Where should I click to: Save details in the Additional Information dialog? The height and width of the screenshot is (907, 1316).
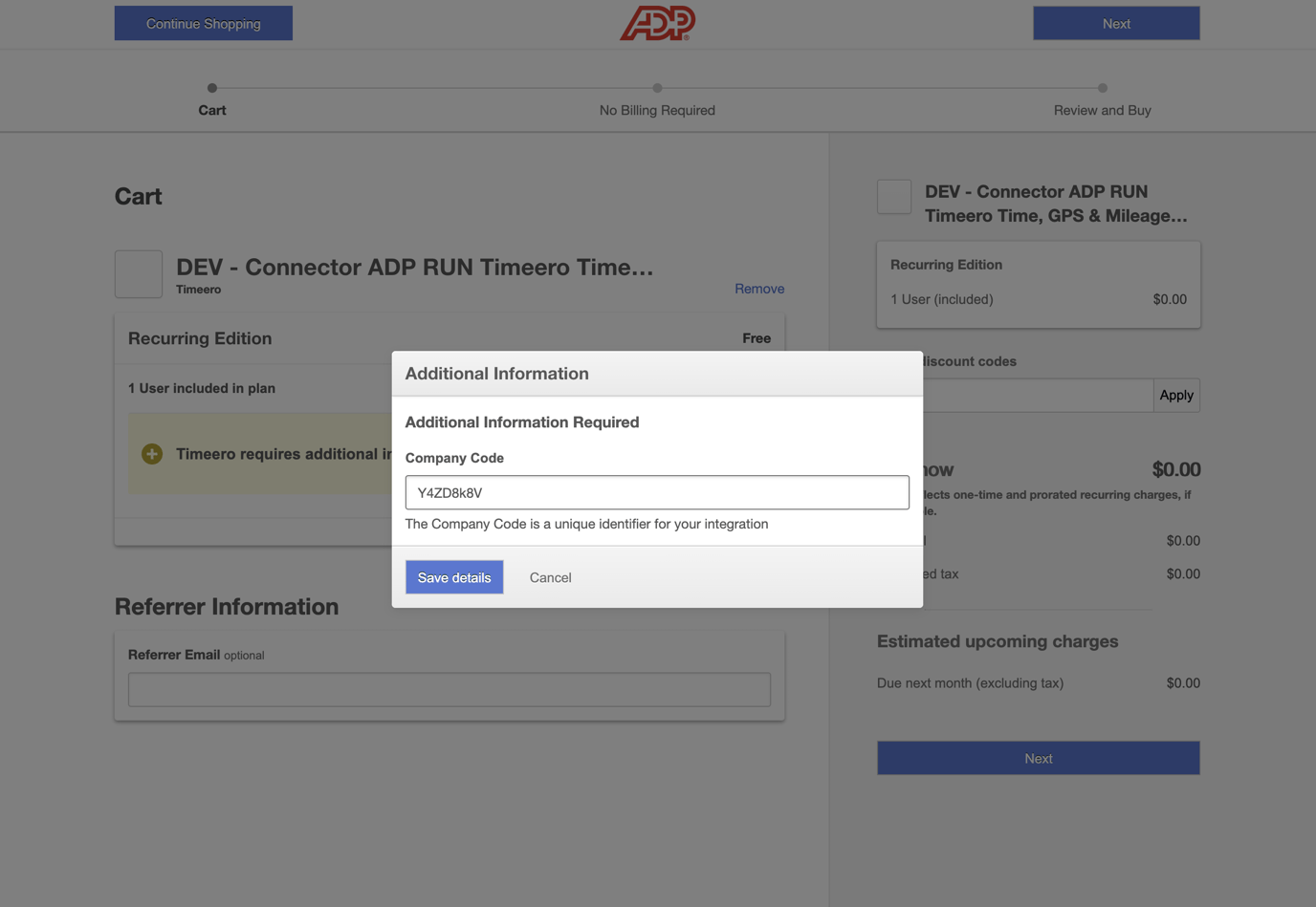tap(453, 577)
